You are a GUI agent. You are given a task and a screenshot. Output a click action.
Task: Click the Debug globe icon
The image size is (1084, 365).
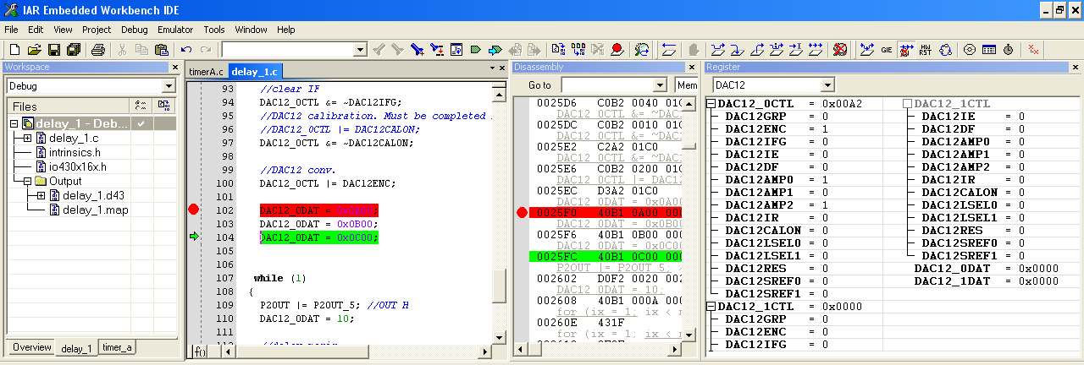[642, 50]
